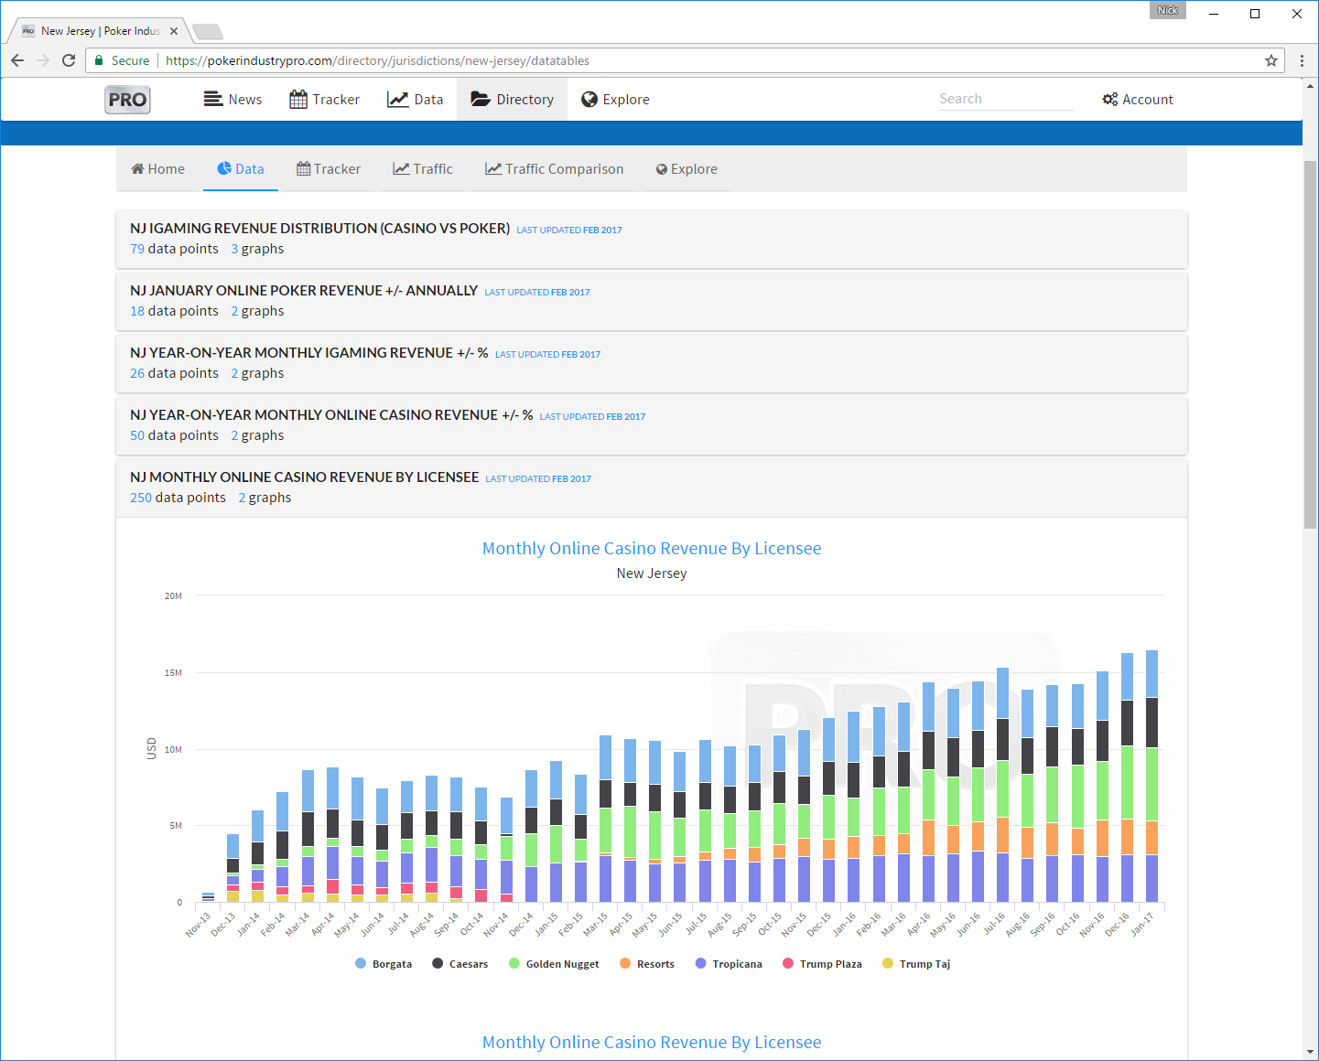Click the top-nav Tracker calendar icon

(298, 99)
